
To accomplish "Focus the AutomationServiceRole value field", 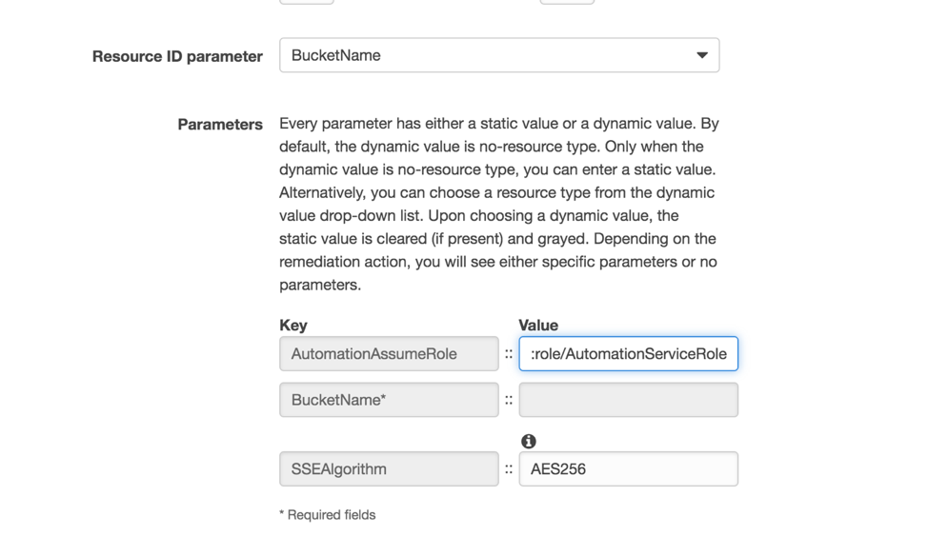I will pos(628,354).
